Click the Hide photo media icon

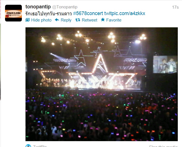pos(27,20)
